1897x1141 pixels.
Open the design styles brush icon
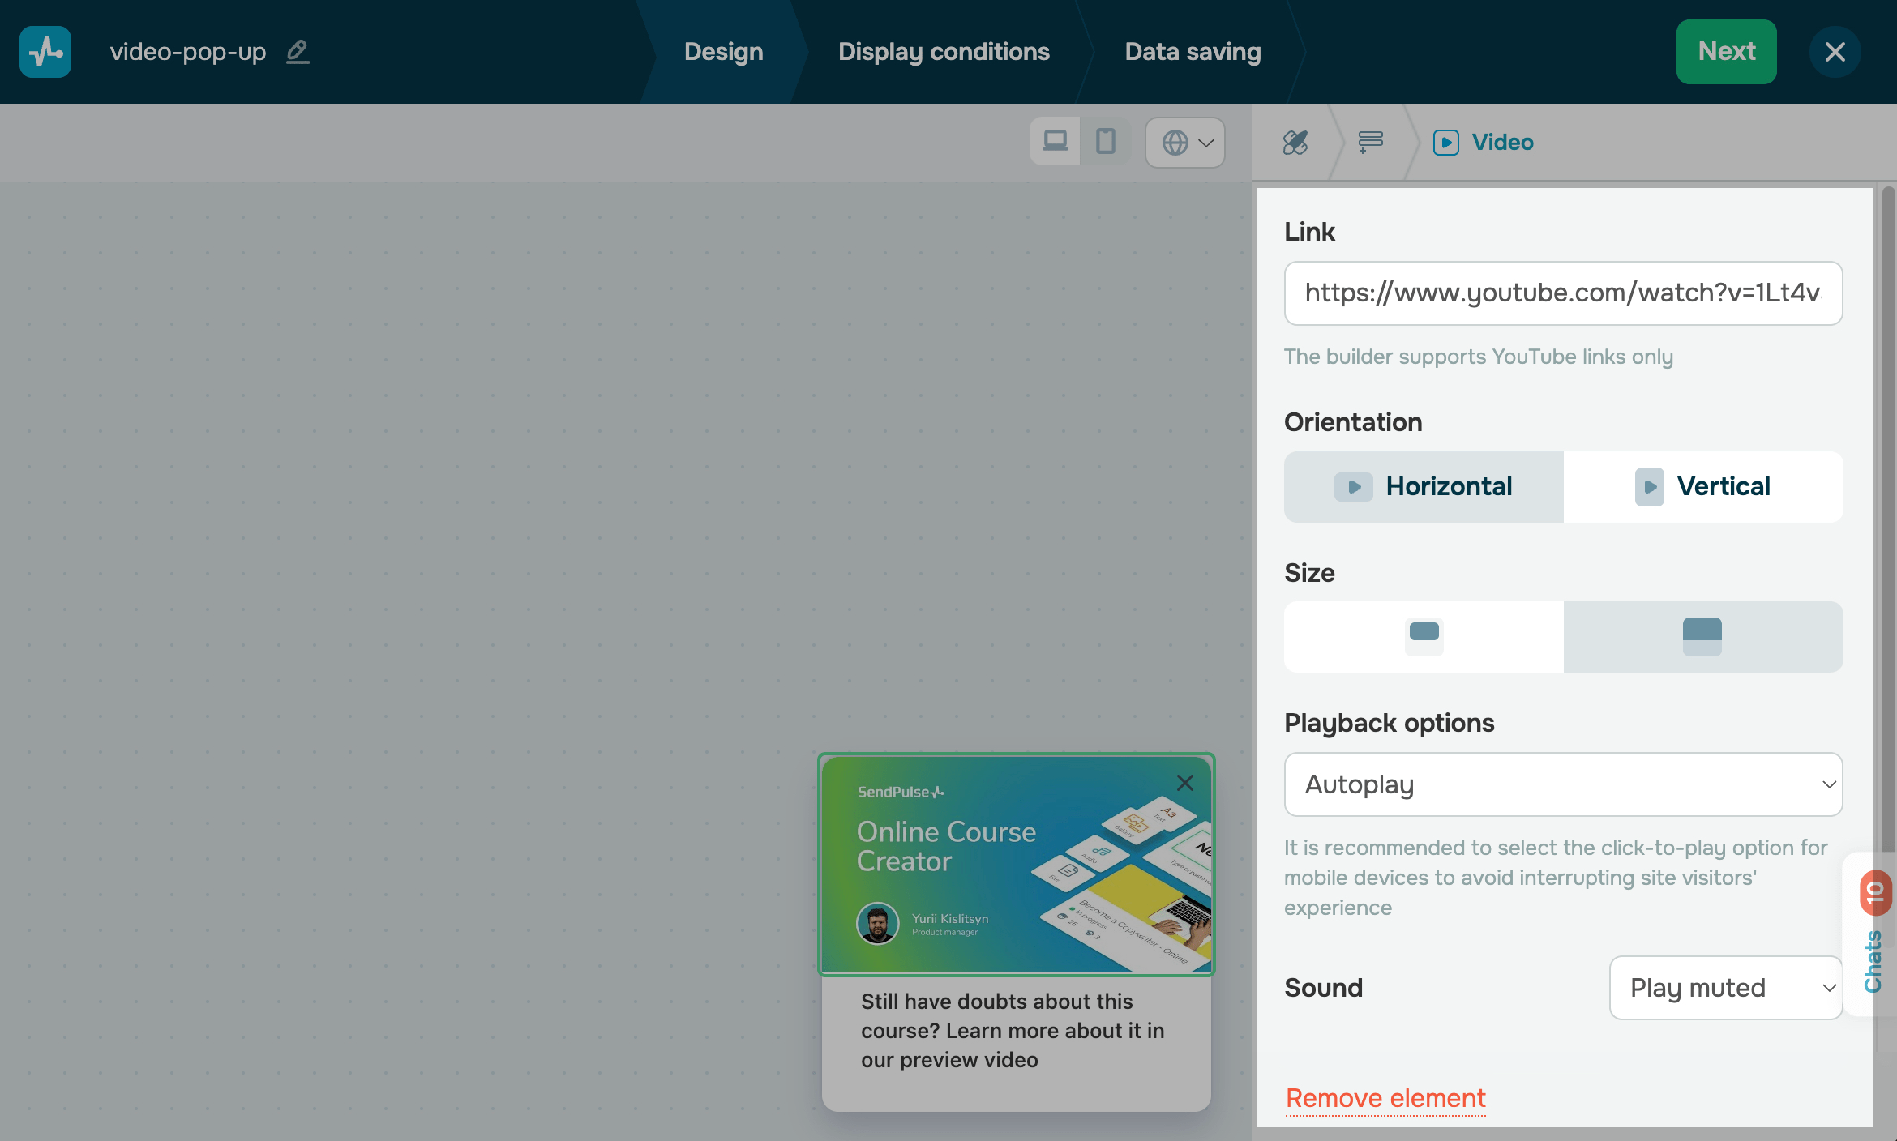point(1295,143)
